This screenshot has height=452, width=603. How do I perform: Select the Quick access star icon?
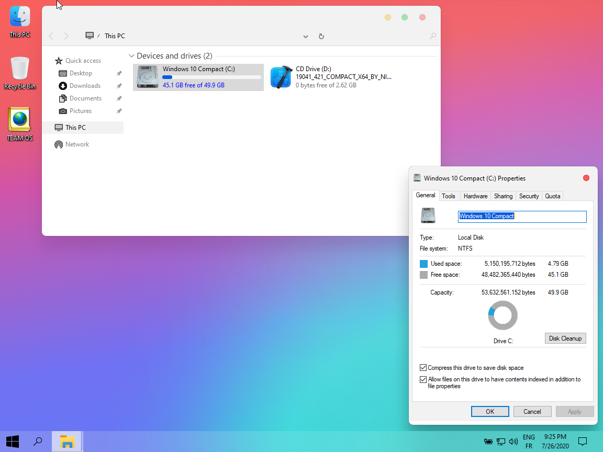pos(59,61)
